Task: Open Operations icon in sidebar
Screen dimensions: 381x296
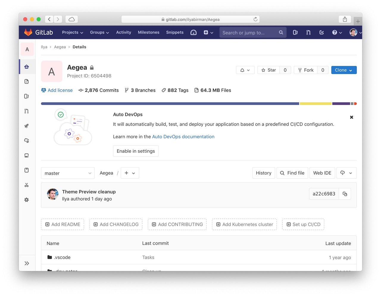Action: (26, 141)
